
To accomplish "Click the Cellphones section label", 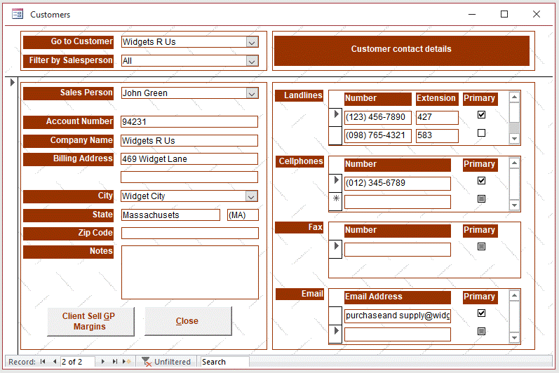I will pyautogui.click(x=299, y=161).
